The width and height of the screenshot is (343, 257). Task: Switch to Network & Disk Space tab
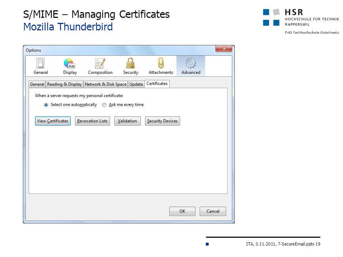click(x=105, y=84)
